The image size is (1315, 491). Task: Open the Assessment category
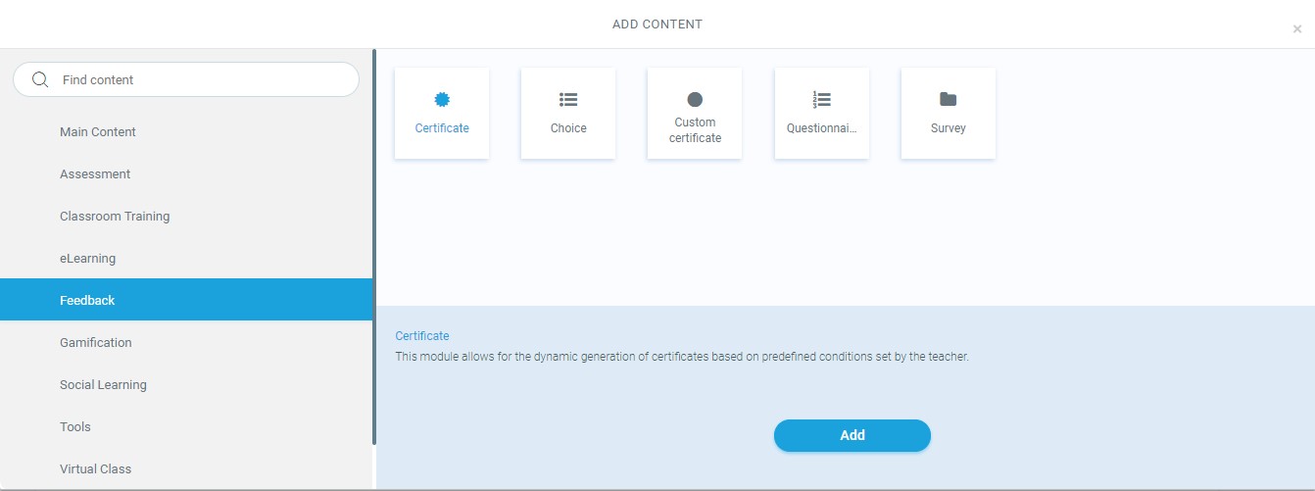pyautogui.click(x=95, y=174)
